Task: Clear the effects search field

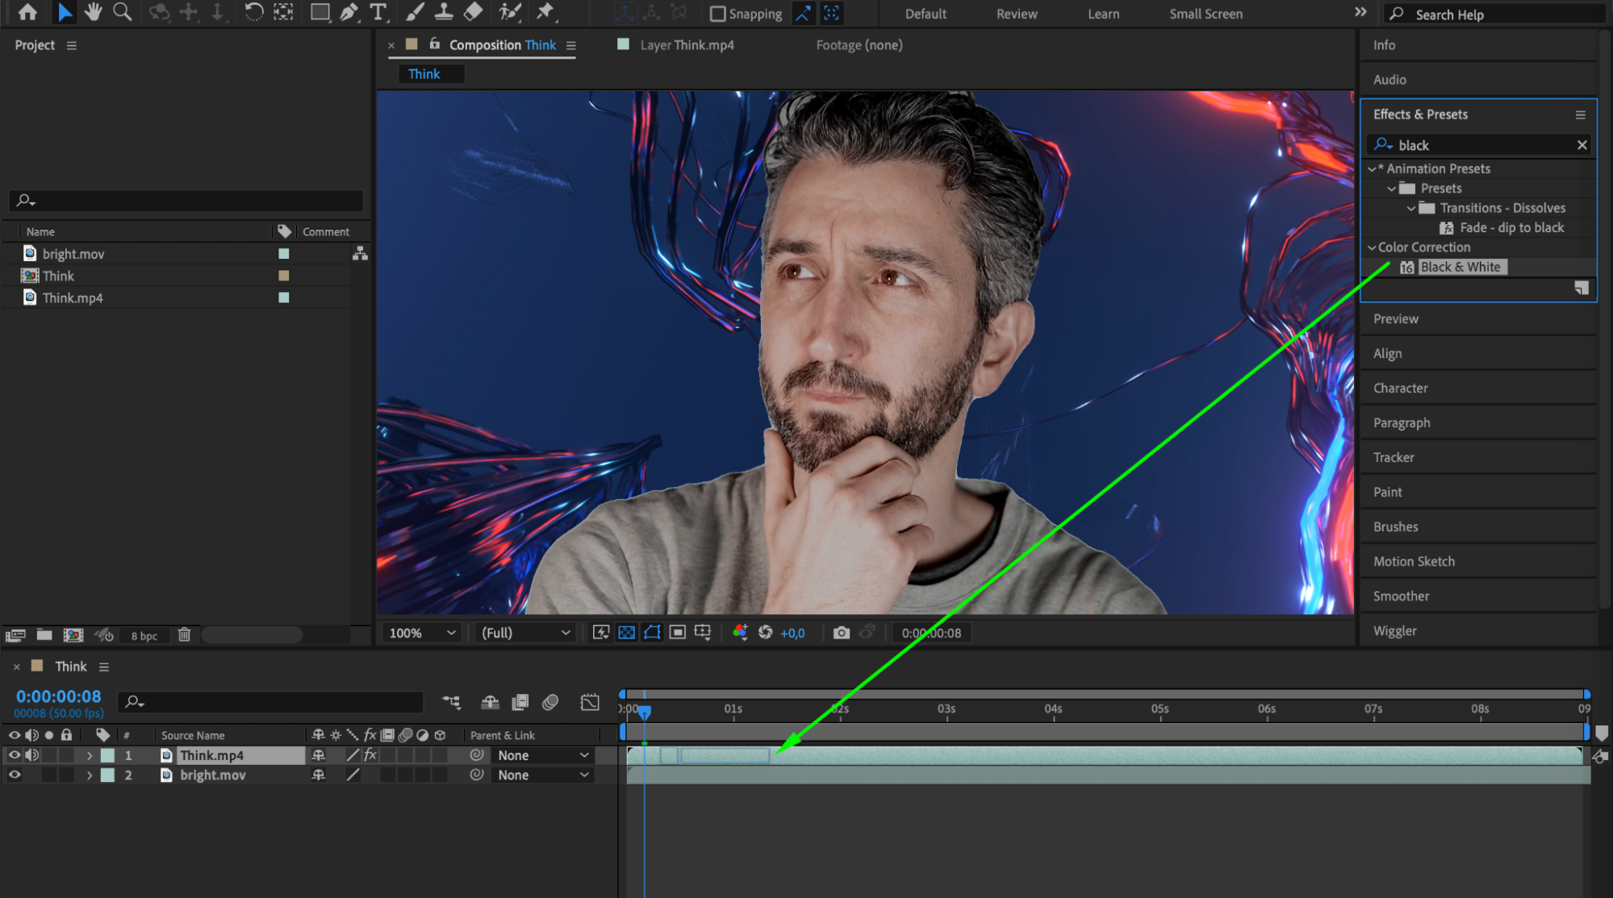Action: point(1582,145)
